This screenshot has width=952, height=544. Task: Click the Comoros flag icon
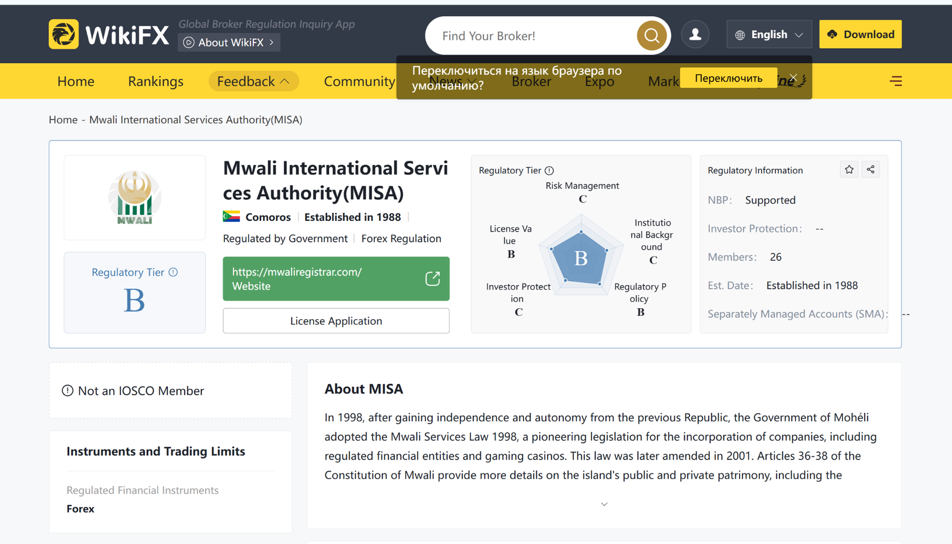231,217
